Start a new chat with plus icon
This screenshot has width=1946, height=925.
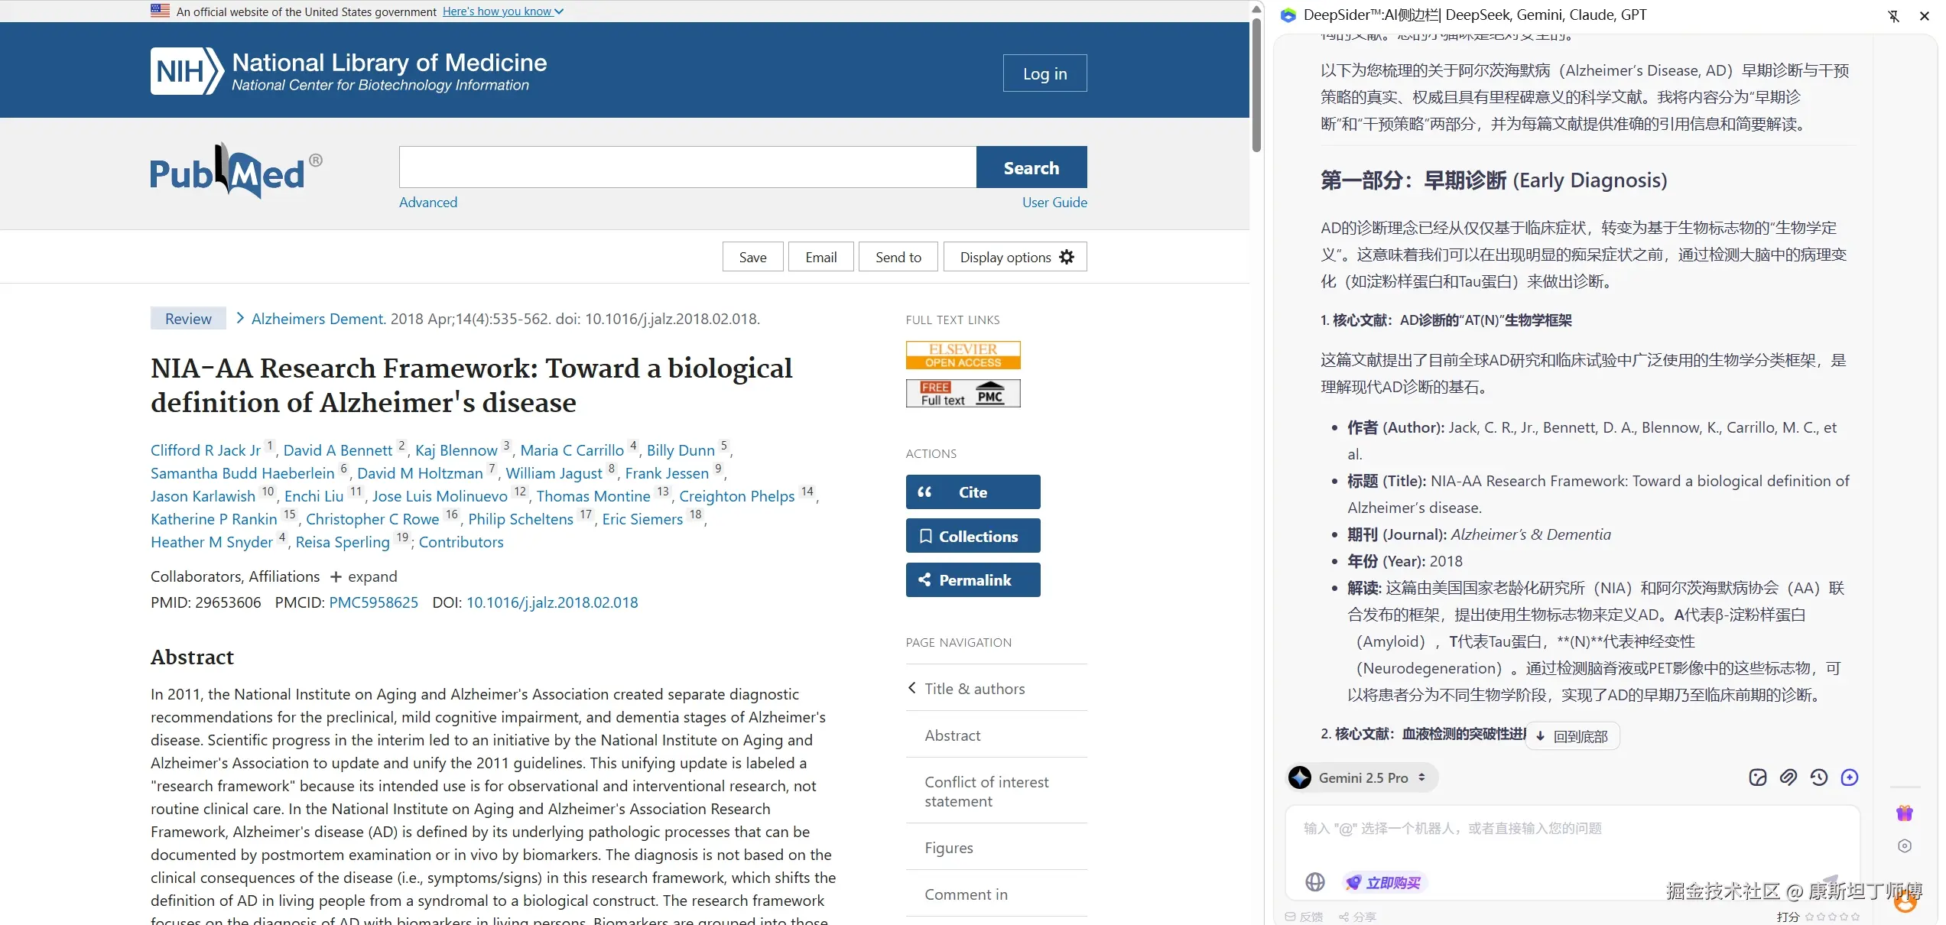coord(1849,777)
